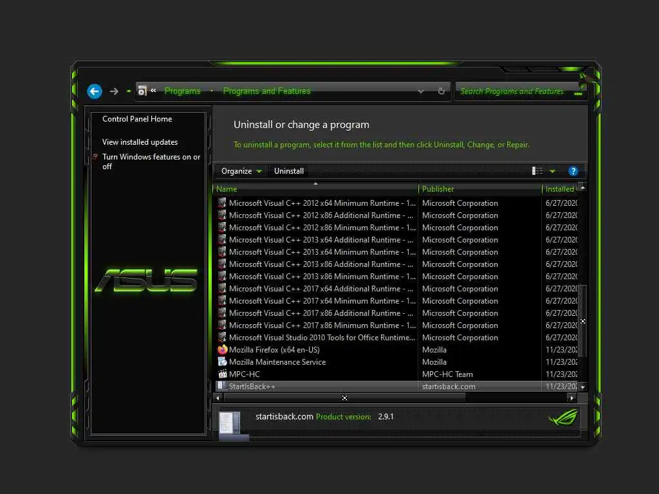Select Visual C++ 2017 x64 Additional Runtime icon
The height and width of the screenshot is (494, 659).
click(x=222, y=288)
